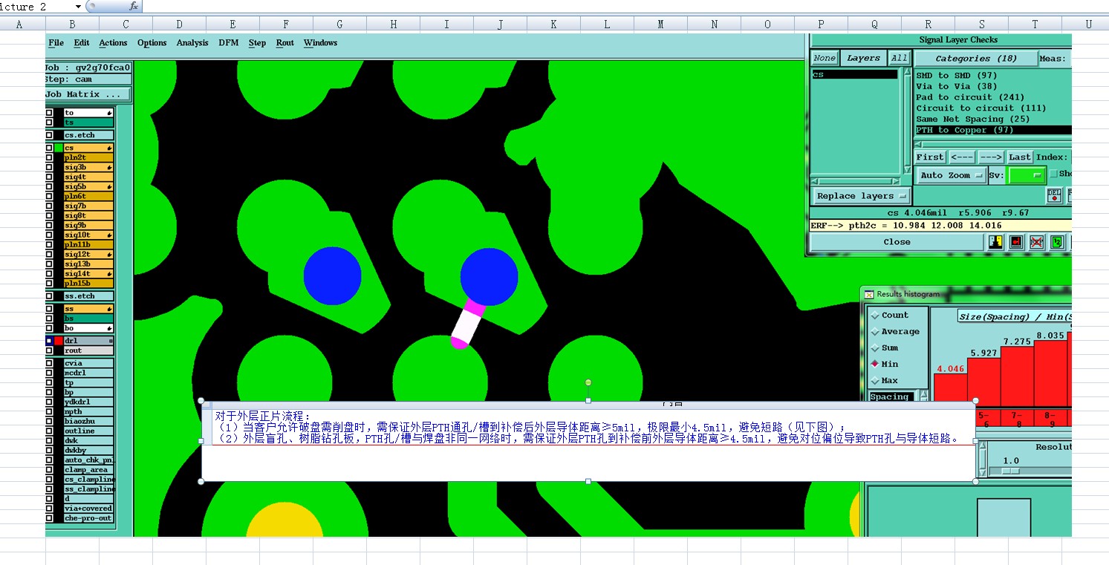
Task: Click the Job Matrix button
Action: click(88, 94)
